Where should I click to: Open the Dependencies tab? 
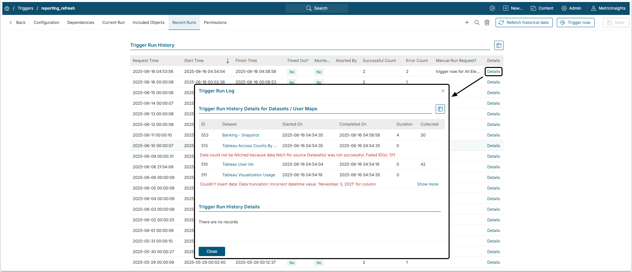pos(81,23)
